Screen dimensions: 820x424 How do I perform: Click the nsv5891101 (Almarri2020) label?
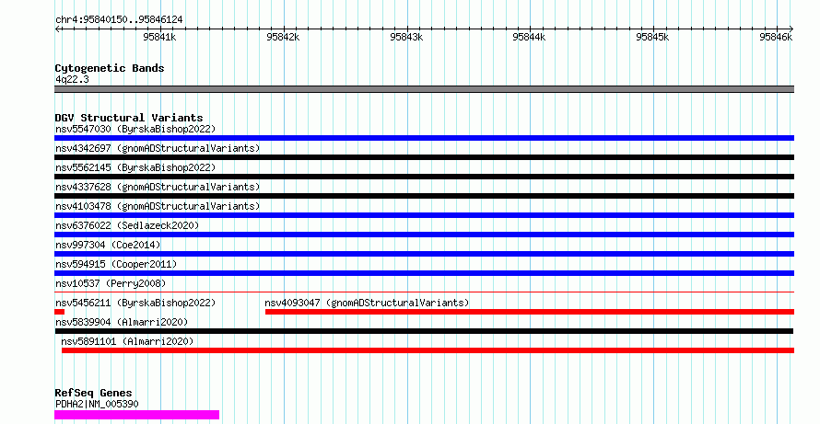[127, 341]
